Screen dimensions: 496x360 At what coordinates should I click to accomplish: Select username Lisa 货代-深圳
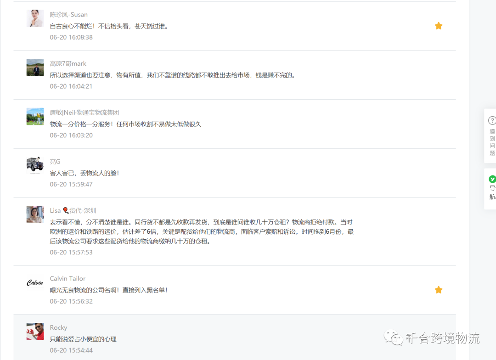[73, 210]
